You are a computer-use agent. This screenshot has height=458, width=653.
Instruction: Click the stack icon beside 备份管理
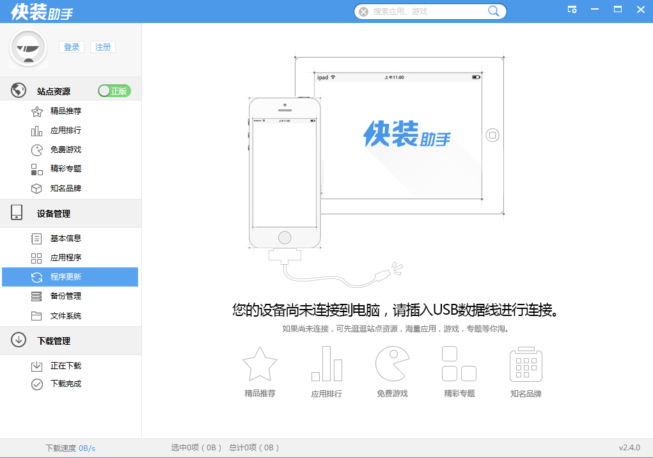click(36, 296)
